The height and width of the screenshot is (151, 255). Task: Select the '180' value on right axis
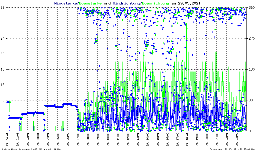pos(251,70)
